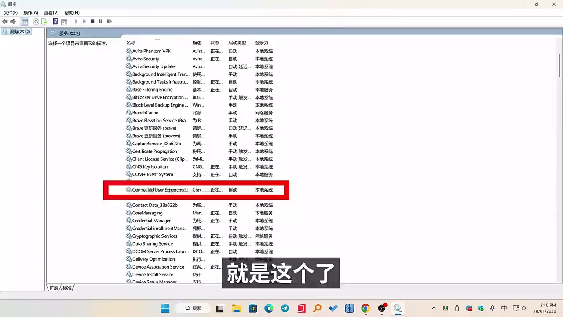
Task: Sort by the 登录为 column header
Action: tap(261, 43)
